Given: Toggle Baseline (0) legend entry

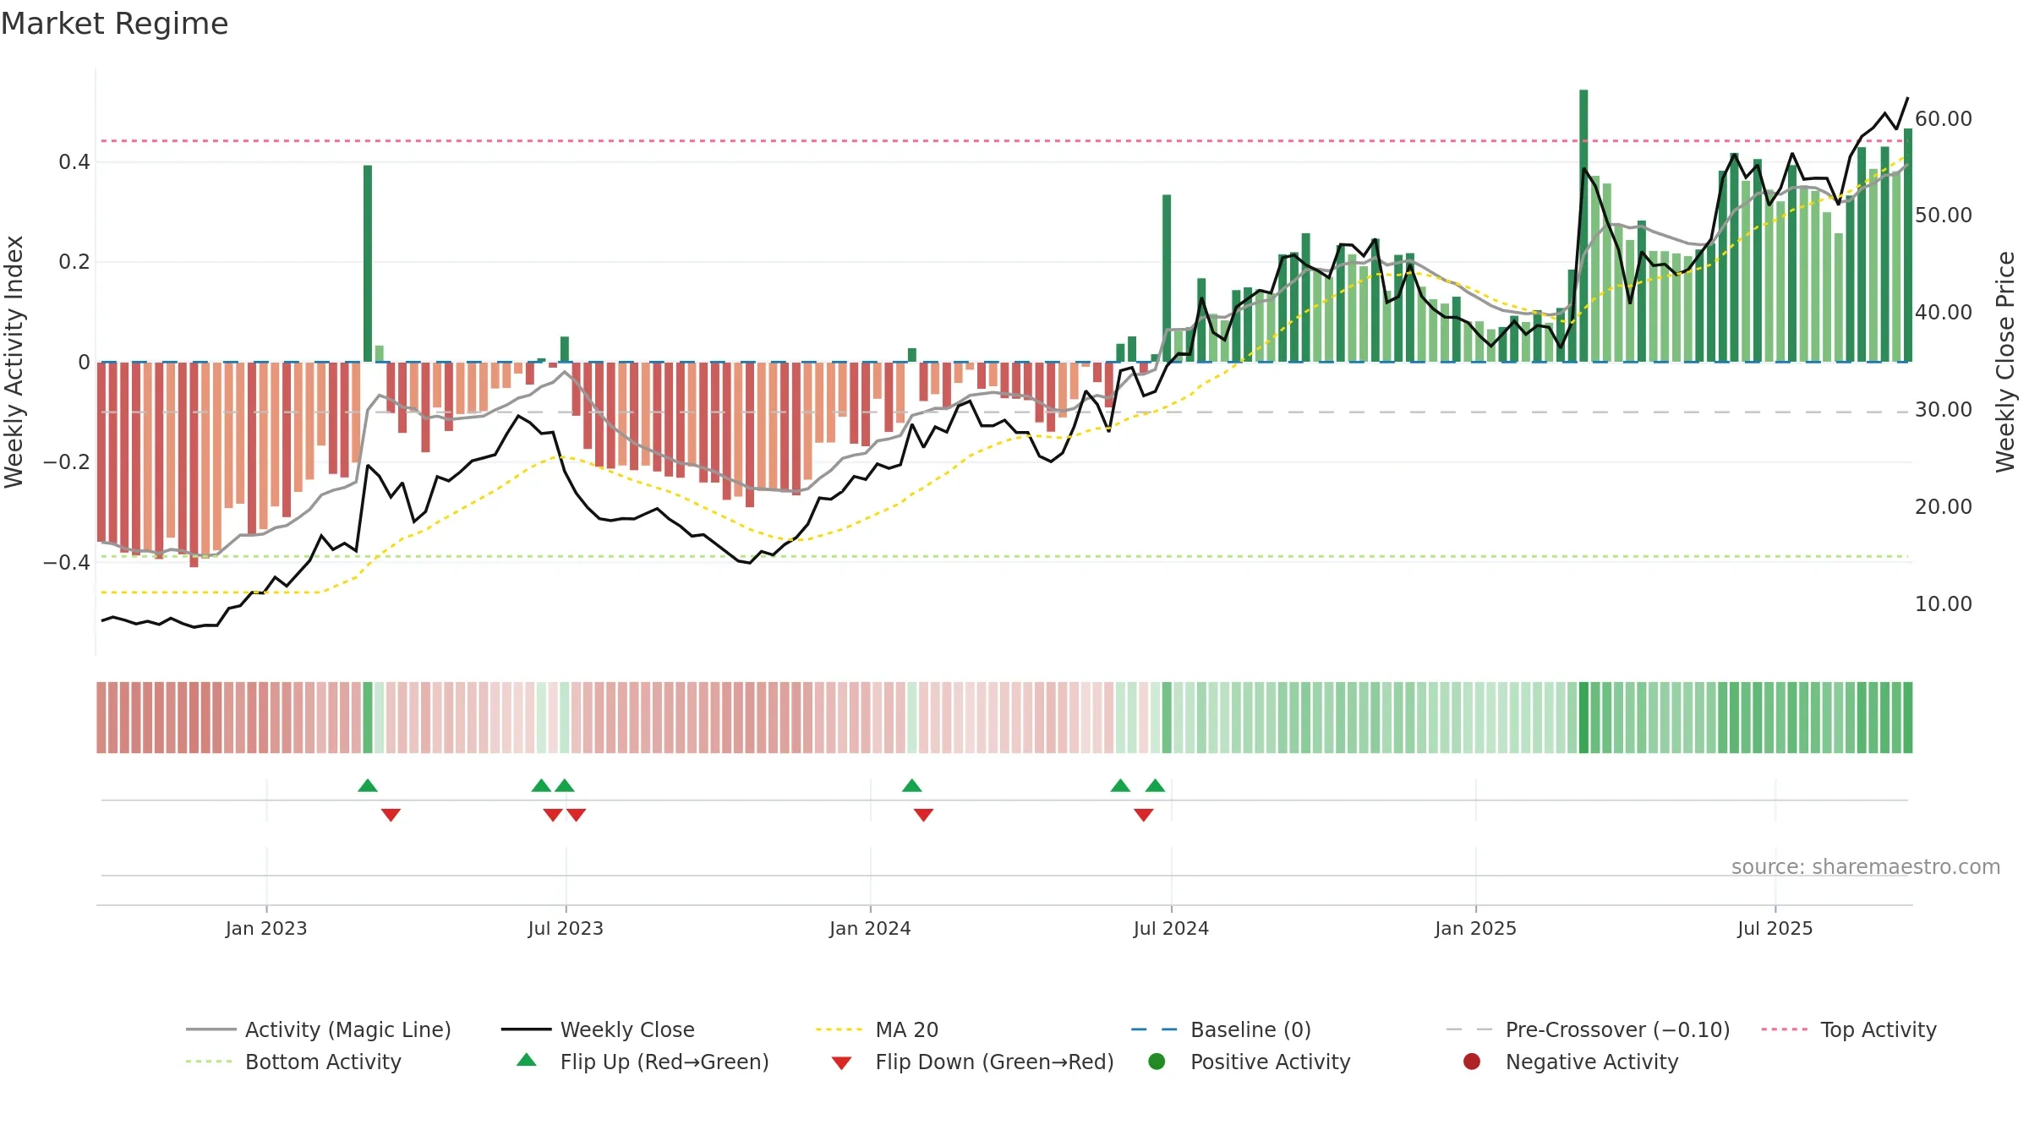Looking at the screenshot, I should (1221, 1029).
